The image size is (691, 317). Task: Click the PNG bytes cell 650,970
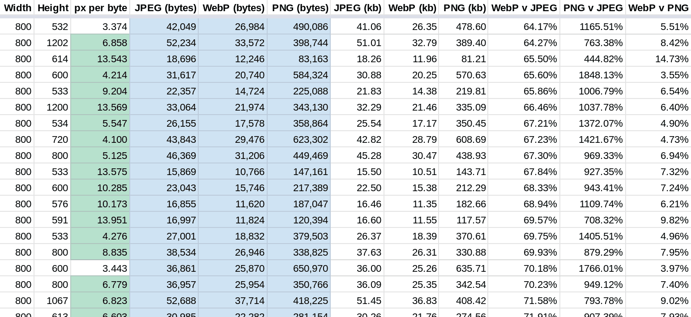(299, 269)
